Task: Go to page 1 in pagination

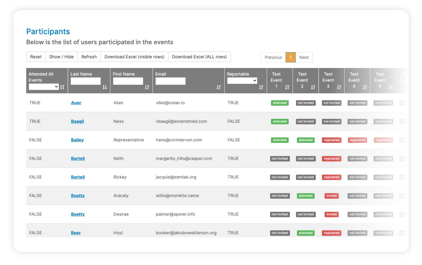Action: [x=291, y=57]
